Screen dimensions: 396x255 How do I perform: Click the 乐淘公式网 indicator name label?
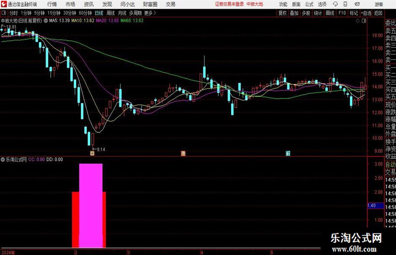(16, 160)
